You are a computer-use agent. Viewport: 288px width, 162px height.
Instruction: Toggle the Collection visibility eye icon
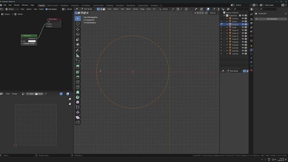(243, 16)
